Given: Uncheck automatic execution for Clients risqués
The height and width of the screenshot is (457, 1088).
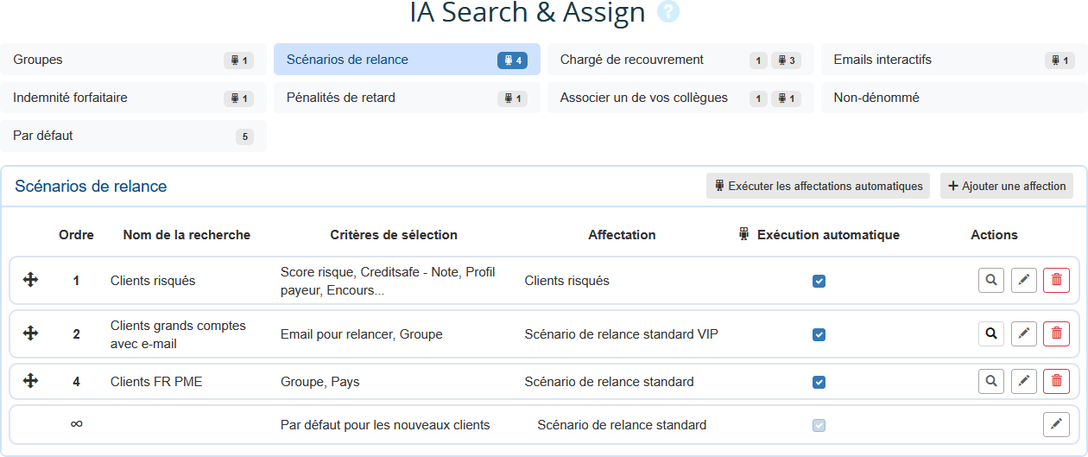Looking at the screenshot, I should [x=819, y=281].
